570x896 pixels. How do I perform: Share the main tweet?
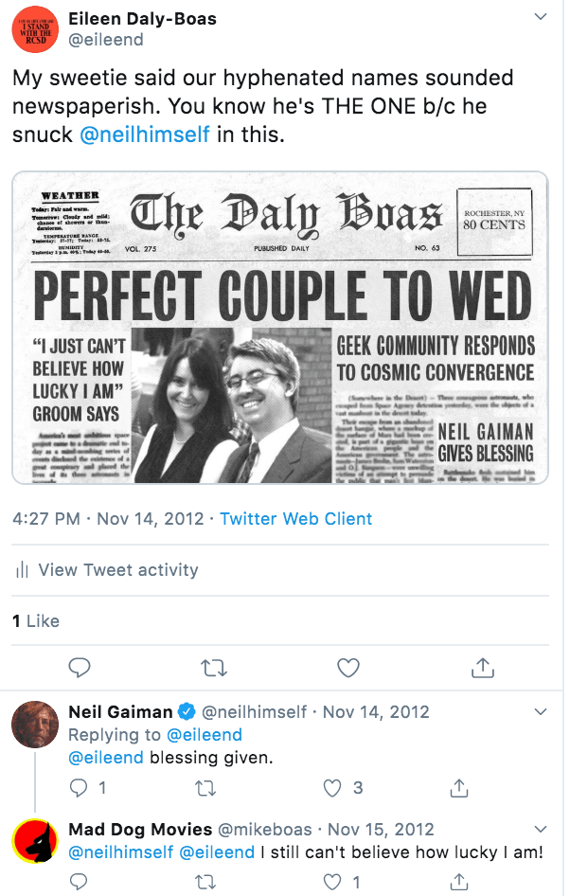483,668
